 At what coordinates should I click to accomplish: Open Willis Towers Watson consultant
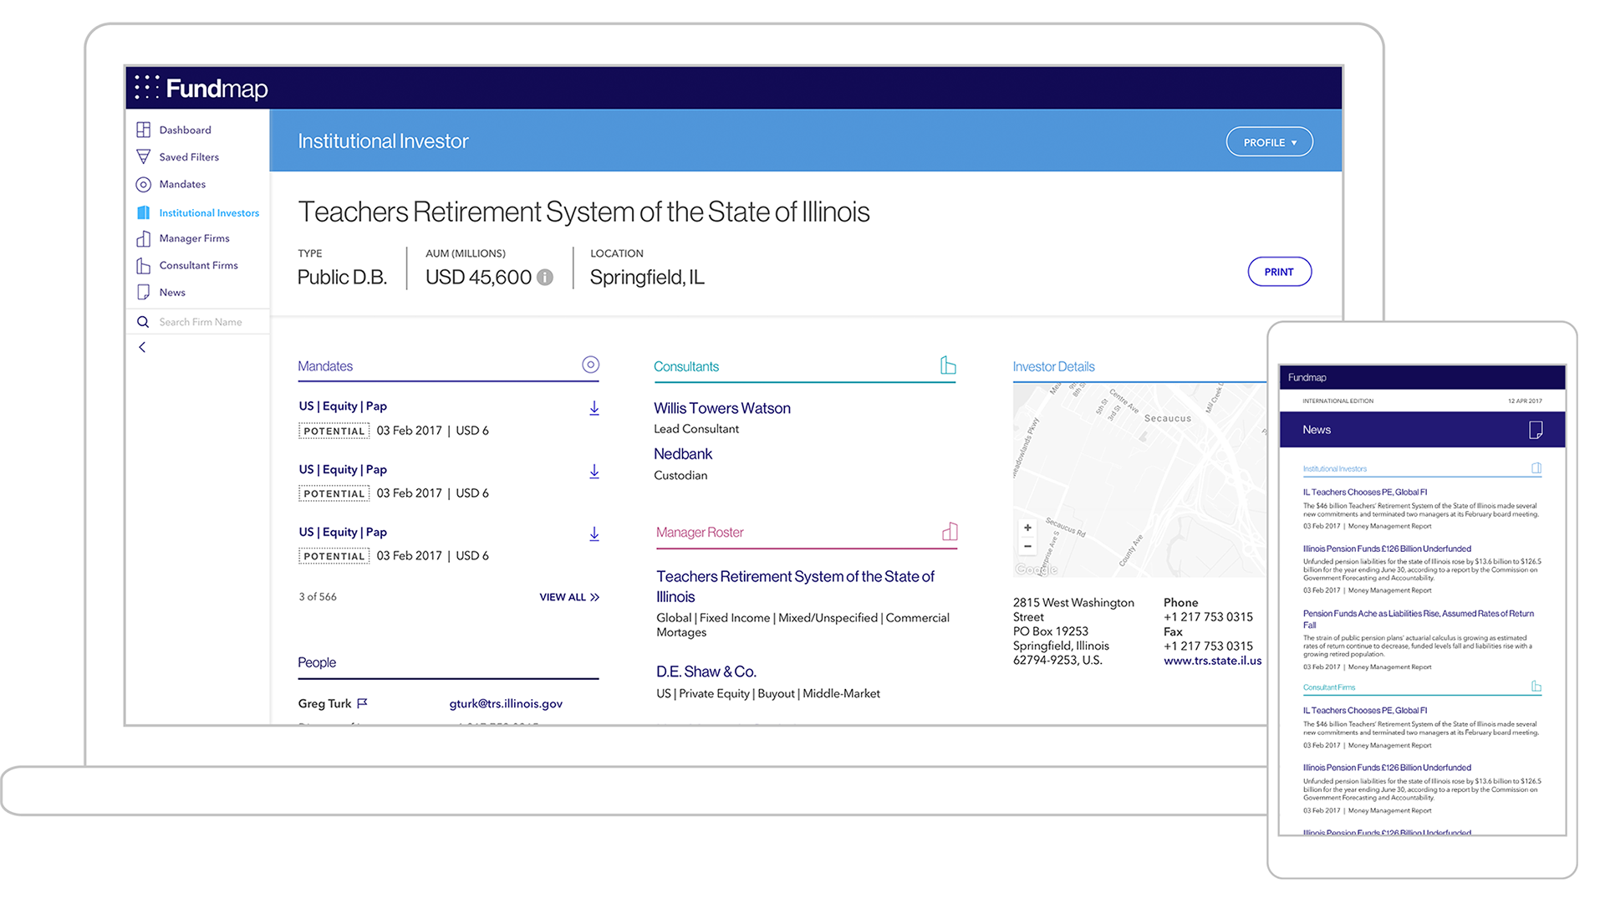721,408
